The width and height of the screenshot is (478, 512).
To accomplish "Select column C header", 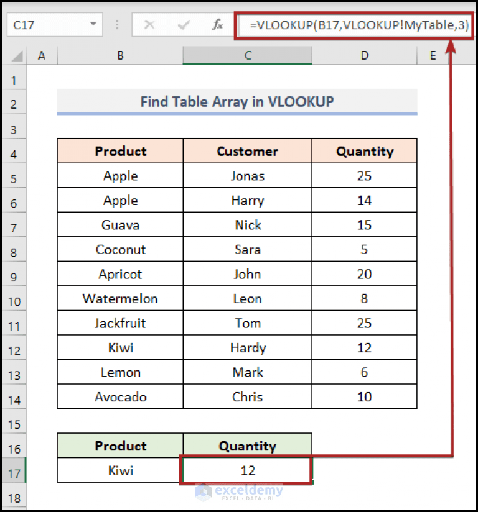I will [247, 55].
